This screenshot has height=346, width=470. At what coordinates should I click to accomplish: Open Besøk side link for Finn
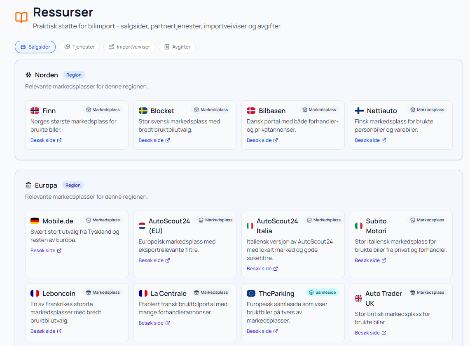pos(46,140)
